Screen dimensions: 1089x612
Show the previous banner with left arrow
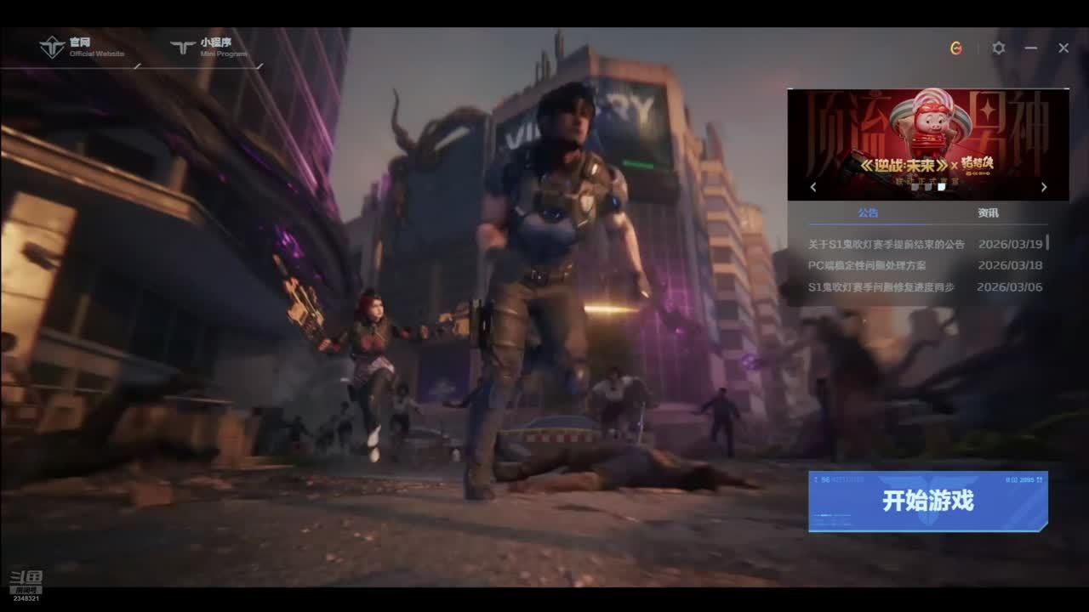(813, 187)
